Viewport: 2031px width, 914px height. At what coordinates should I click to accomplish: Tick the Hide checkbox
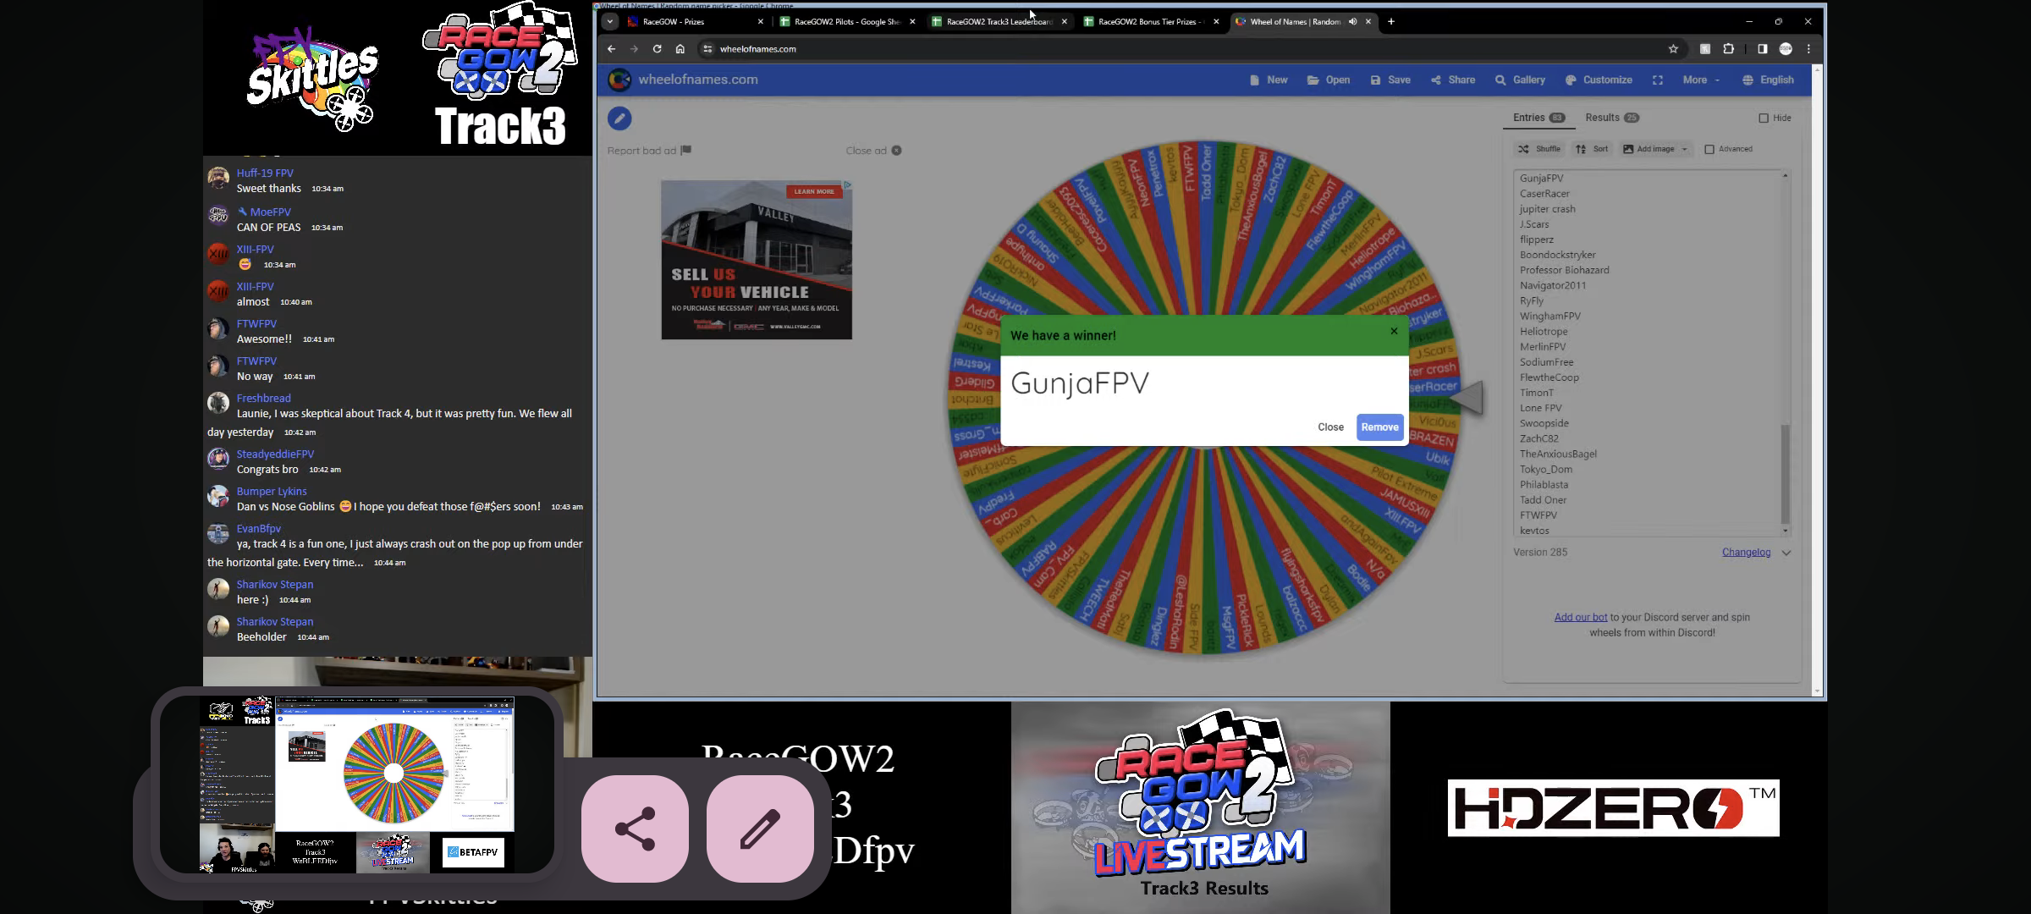click(x=1764, y=118)
